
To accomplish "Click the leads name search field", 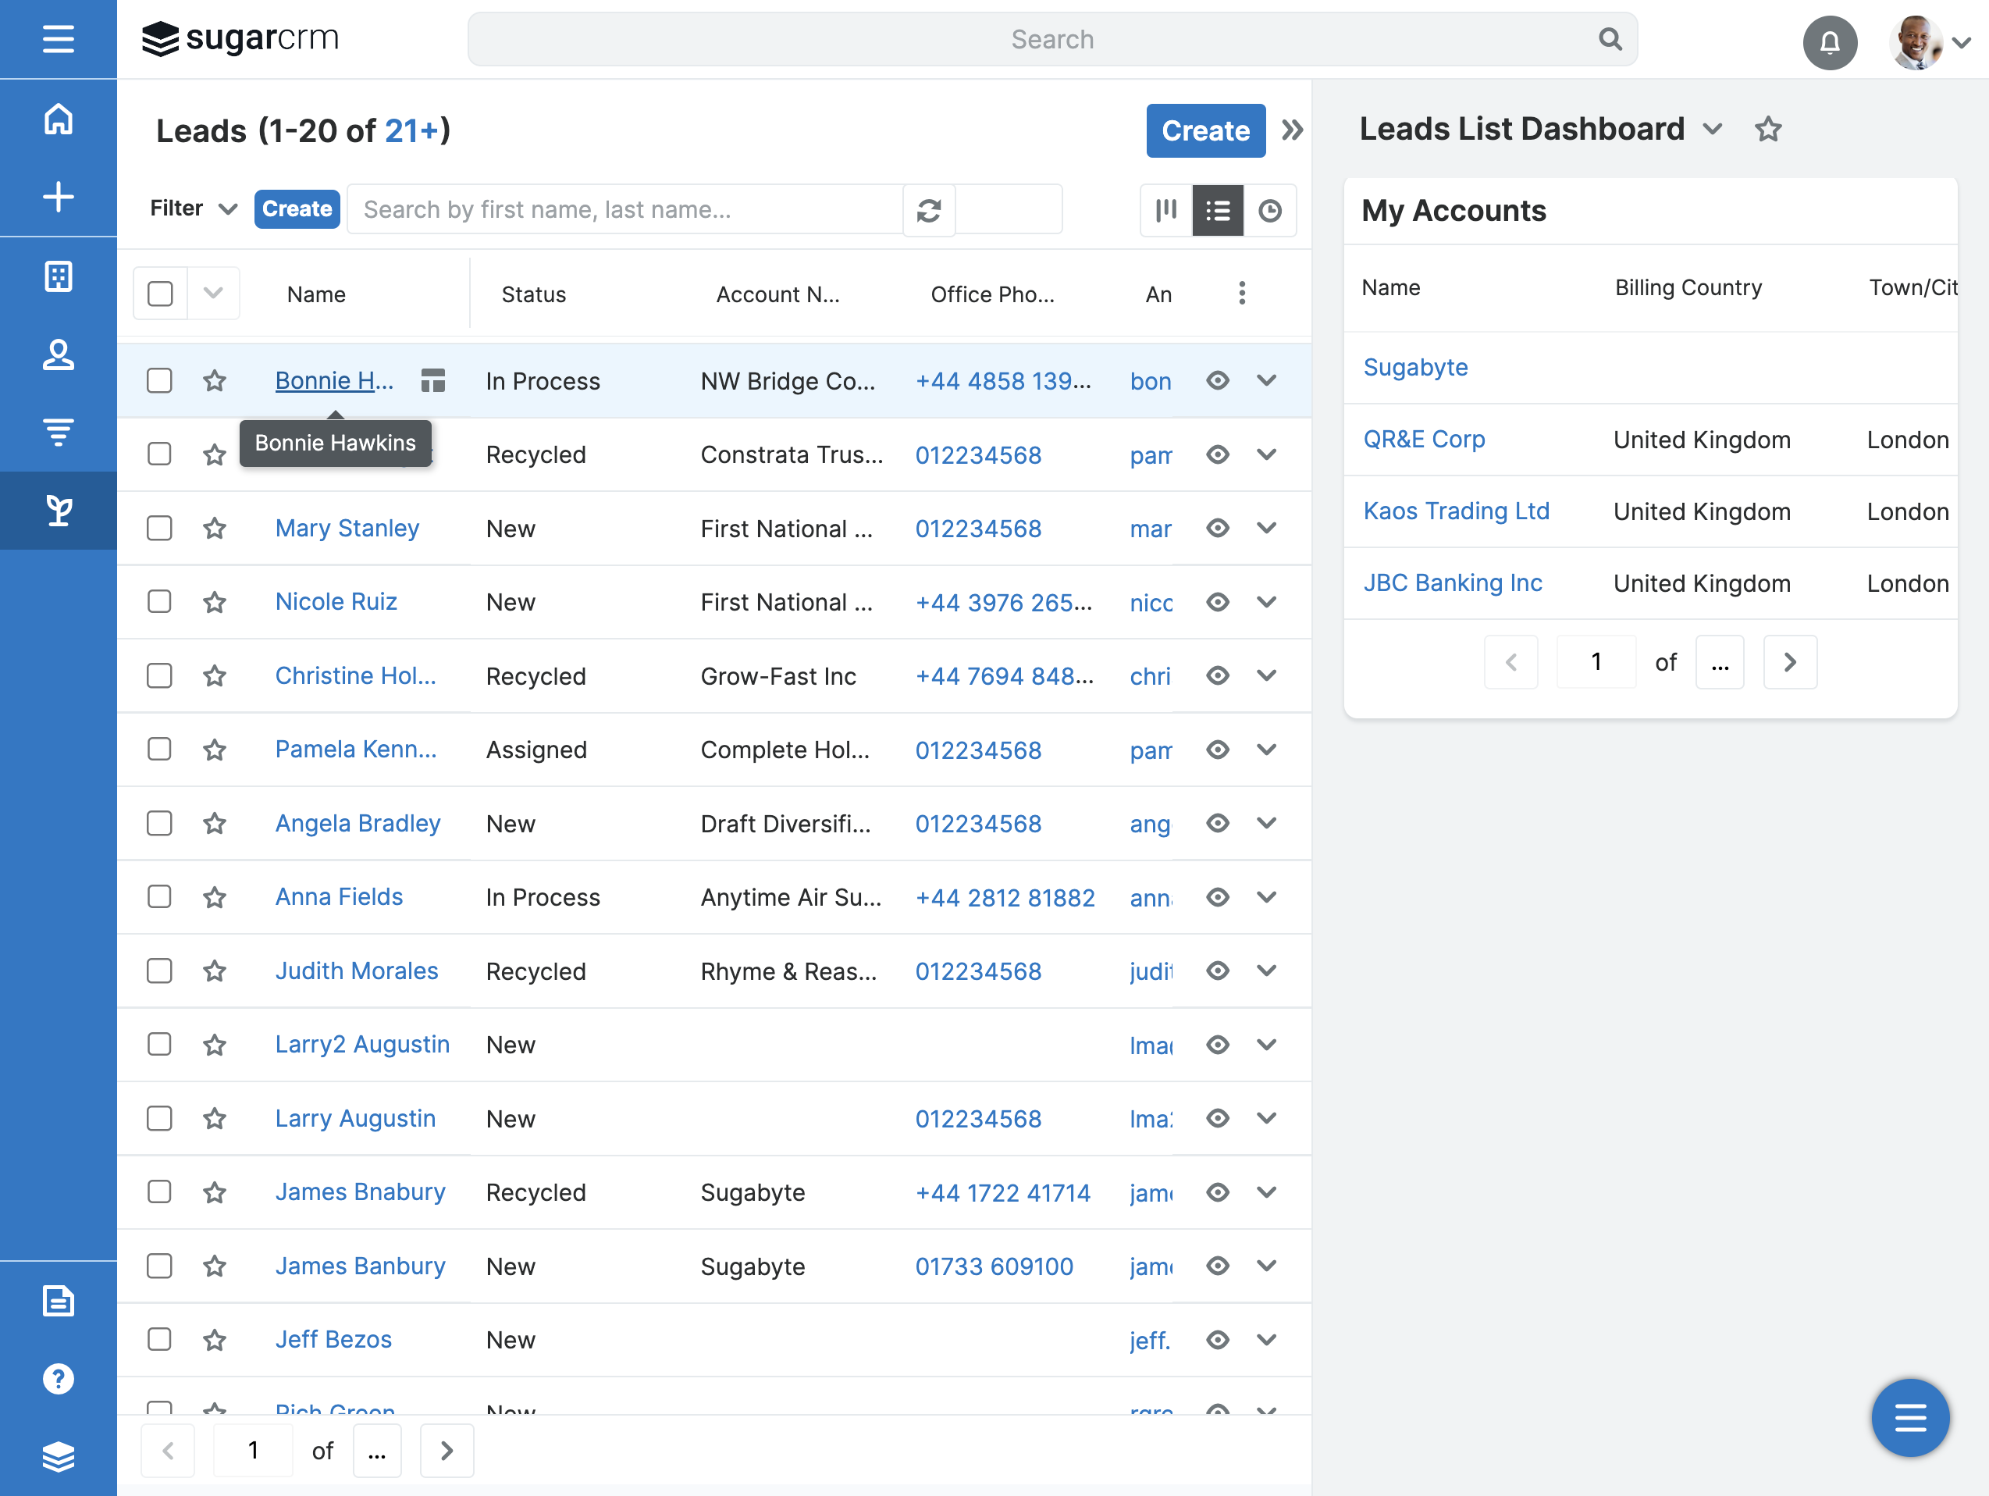I will point(625,209).
